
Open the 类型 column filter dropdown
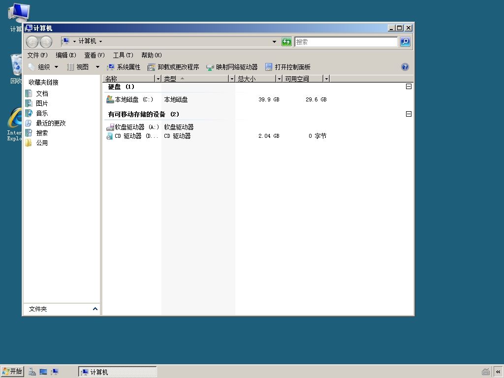point(232,79)
